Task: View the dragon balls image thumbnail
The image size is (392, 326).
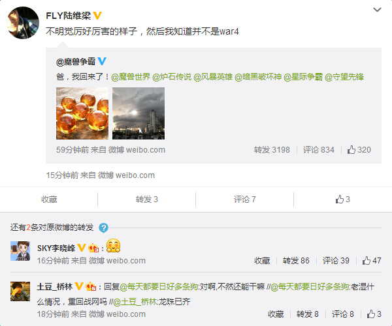Action: tap(82, 113)
